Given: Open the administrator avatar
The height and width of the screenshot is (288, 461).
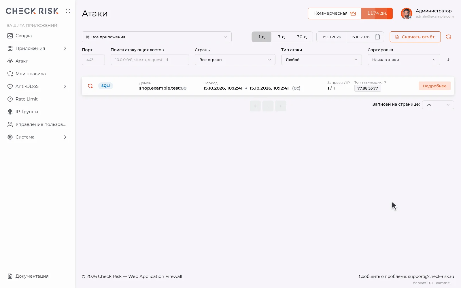Looking at the screenshot, I should (x=407, y=14).
